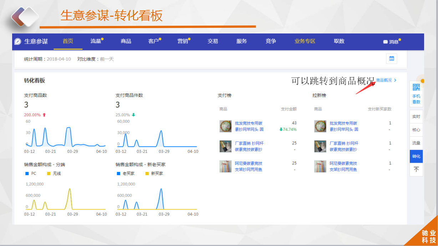Click first product thumbnail in 拉新榜
Viewport: 438px width, 246px height.
320,126
